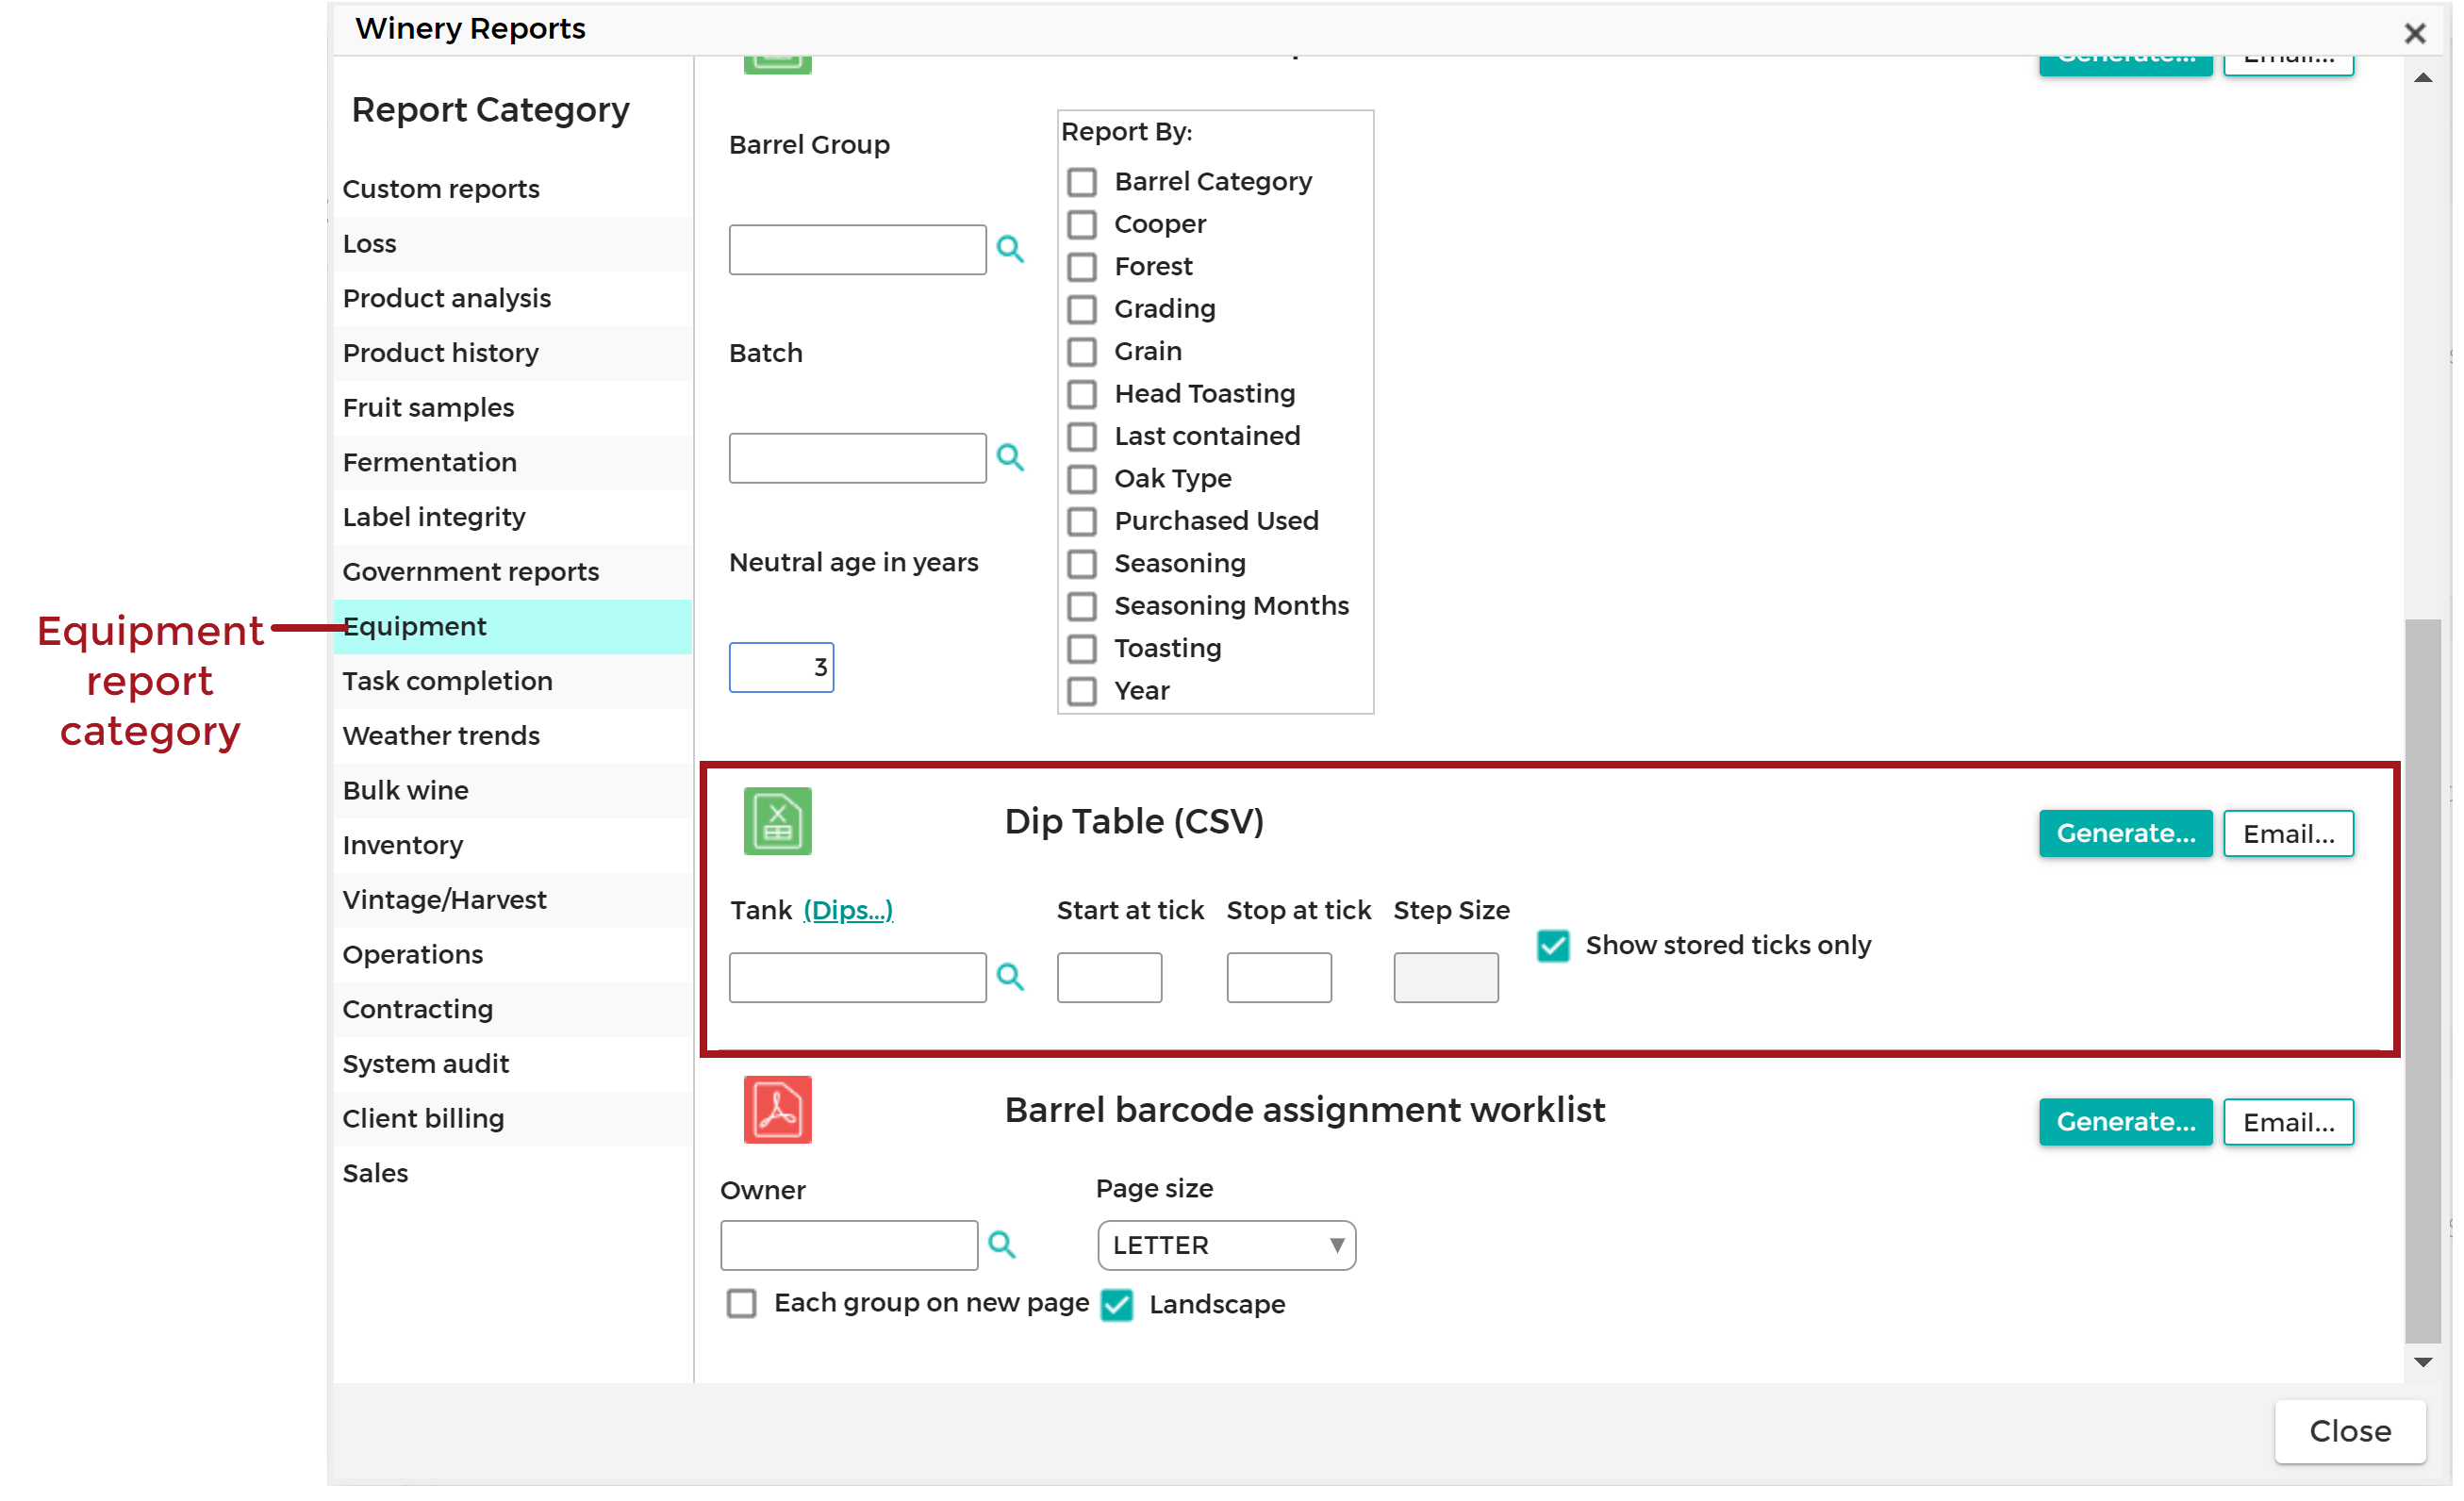Viewport: 2464px width, 1501px height.
Task: Check Each group on new page
Action: (x=741, y=1304)
